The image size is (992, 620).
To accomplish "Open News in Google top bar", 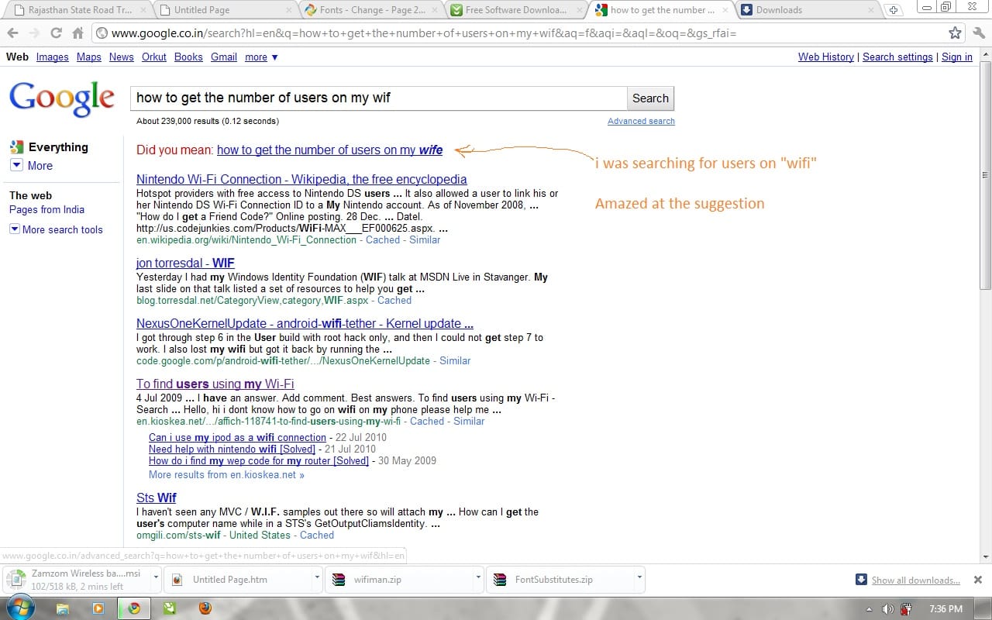I will [121, 57].
